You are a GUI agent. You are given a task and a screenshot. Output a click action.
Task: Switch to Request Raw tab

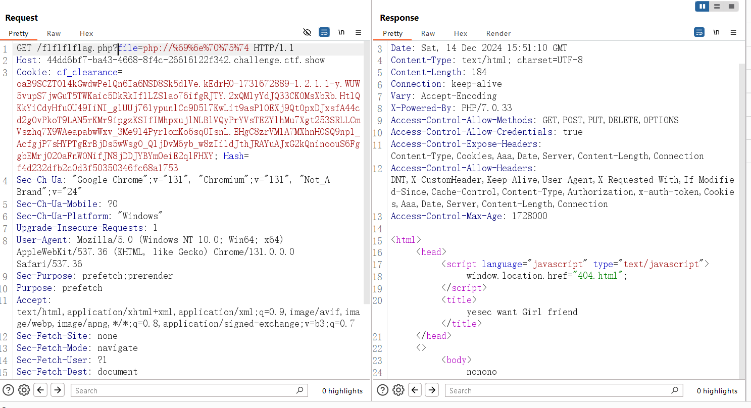54,33
